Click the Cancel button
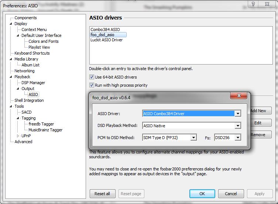The image size is (278, 204). click(x=231, y=194)
